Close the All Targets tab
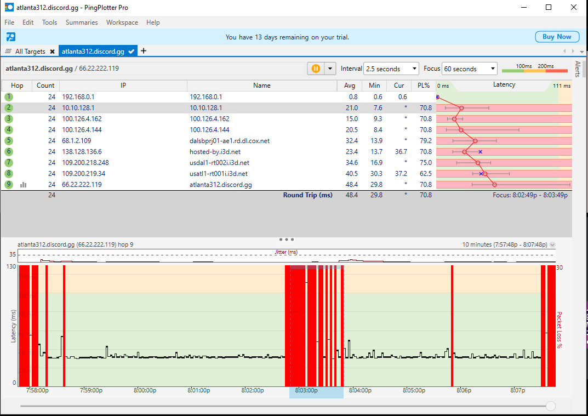Image resolution: width=588 pixels, height=416 pixels. click(52, 52)
